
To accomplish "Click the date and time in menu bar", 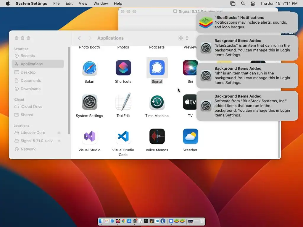I will [x=279, y=4].
